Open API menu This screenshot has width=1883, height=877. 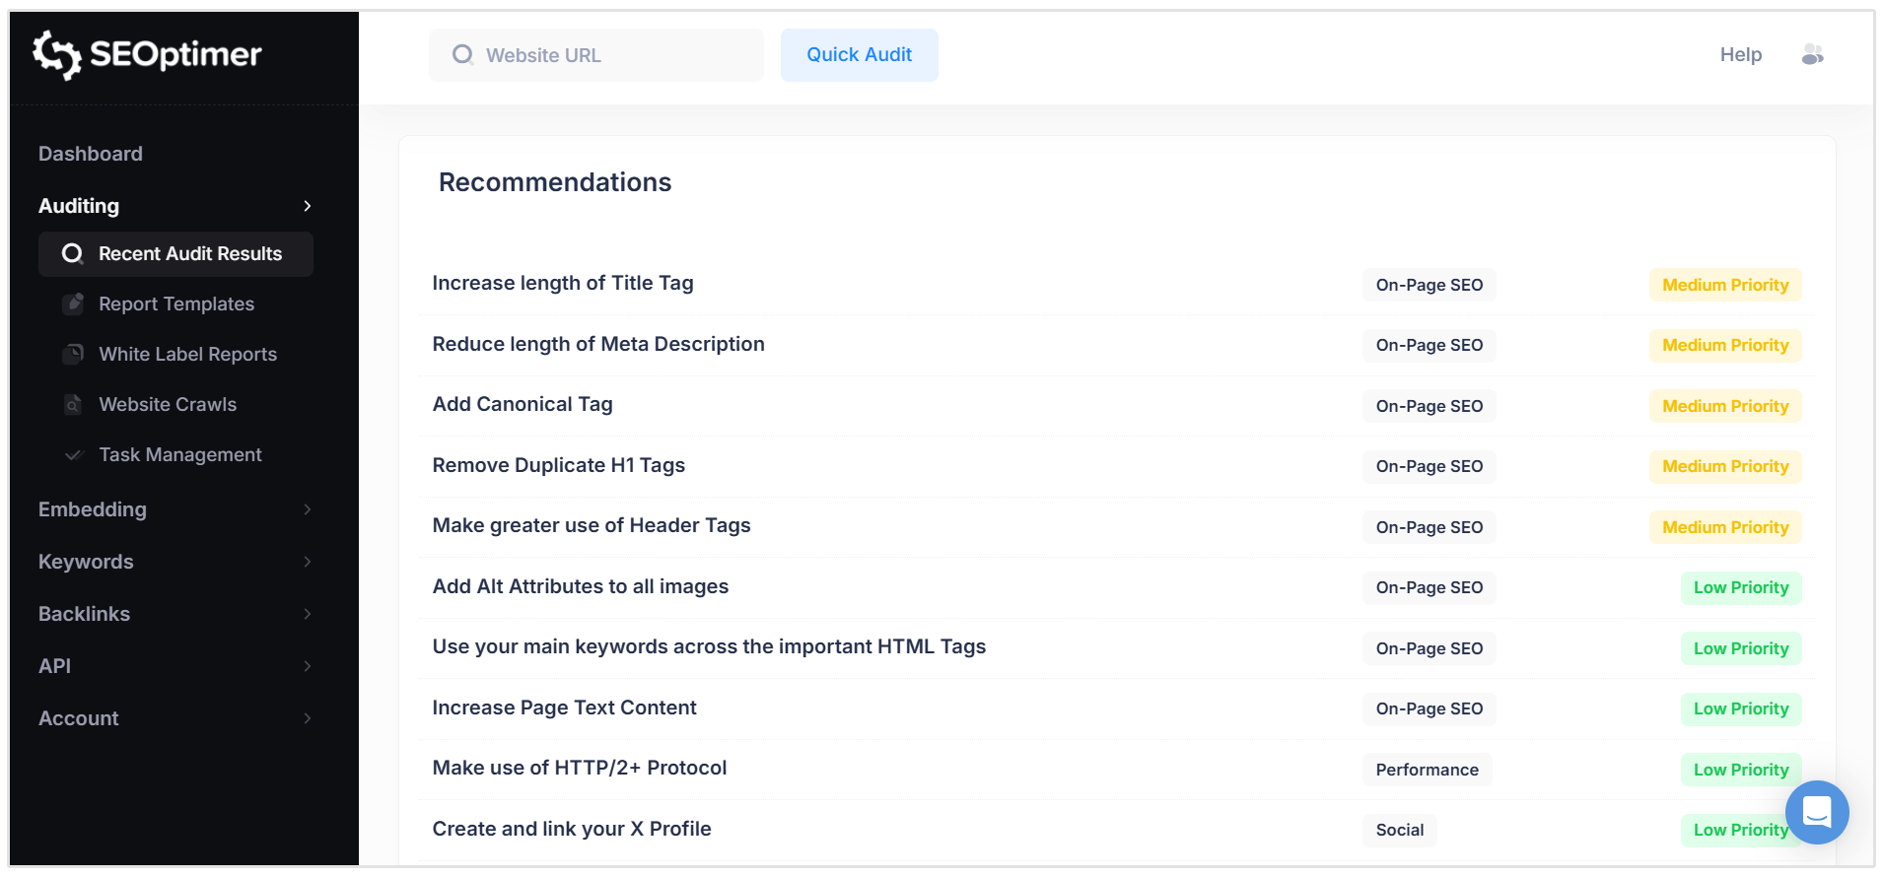pos(54,666)
